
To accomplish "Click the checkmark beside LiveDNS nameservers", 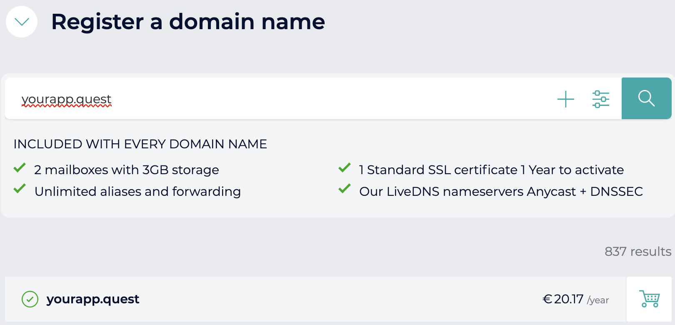I will [x=345, y=189].
